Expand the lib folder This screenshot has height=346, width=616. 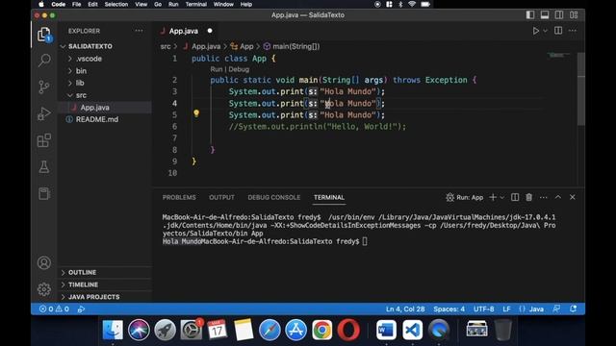105,83
